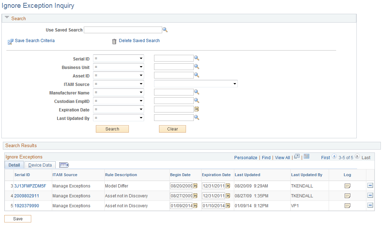Go to next results with forward arrow
Viewport: 383px width, 226px height.
pyautogui.click(x=357, y=156)
